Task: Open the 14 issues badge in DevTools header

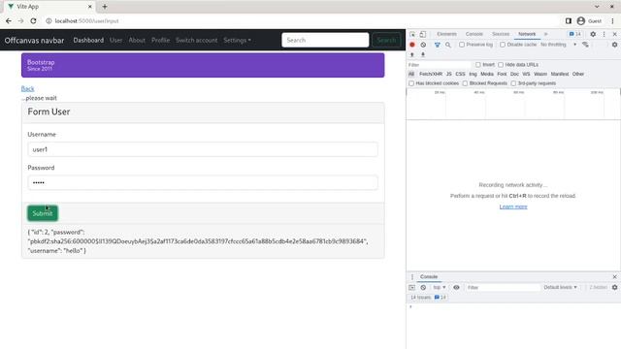Action: pos(575,34)
